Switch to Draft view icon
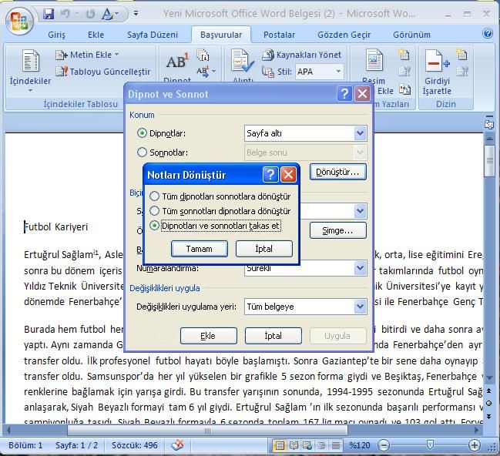The height and width of the screenshot is (456, 500). coord(335,445)
